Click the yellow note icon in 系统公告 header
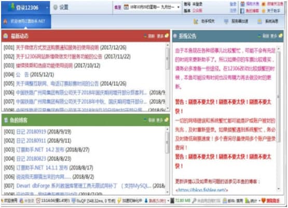The image size is (288, 208). 280,35
